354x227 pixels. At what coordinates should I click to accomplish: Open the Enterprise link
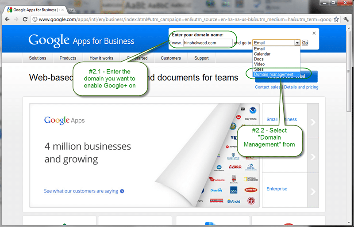click(277, 189)
